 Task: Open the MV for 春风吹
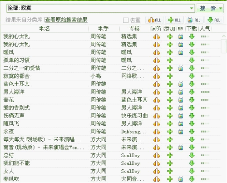(x=181, y=179)
